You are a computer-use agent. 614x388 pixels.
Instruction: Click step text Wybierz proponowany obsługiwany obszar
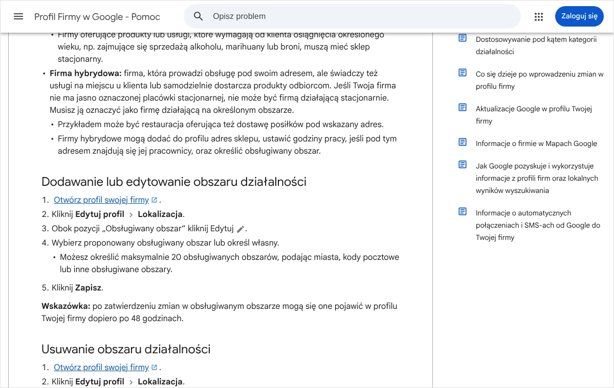(165, 243)
